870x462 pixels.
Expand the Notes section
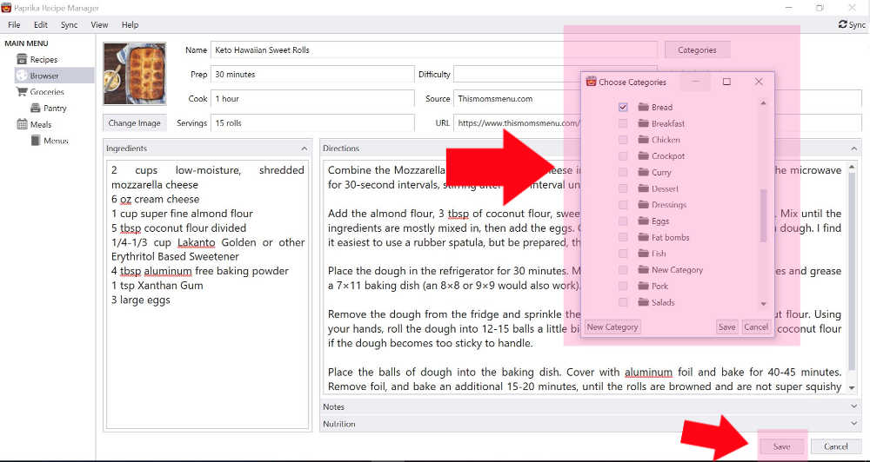pyautogui.click(x=853, y=406)
